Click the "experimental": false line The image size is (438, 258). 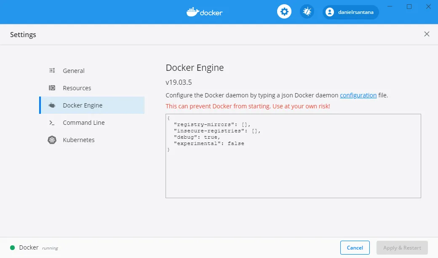[208, 143]
